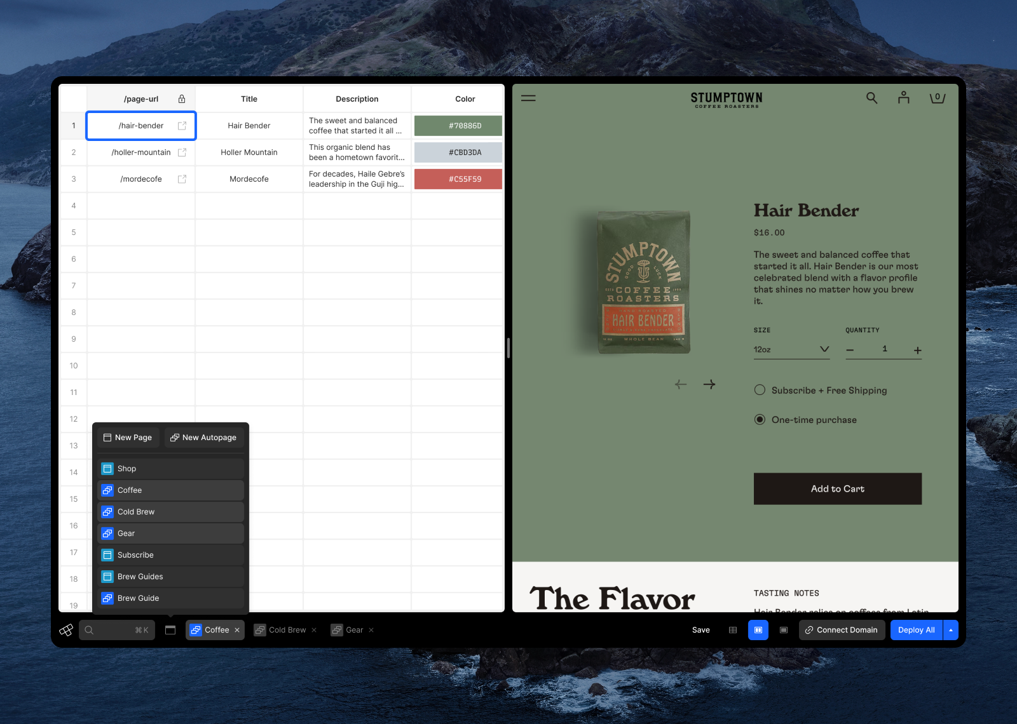Open Brew Guides page from the list

pos(171,577)
